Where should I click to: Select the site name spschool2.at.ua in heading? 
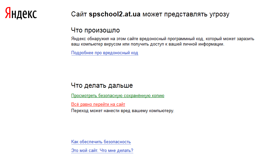114,14
